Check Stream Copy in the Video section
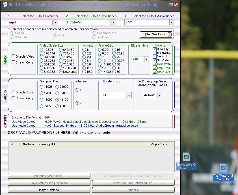 [13, 62]
